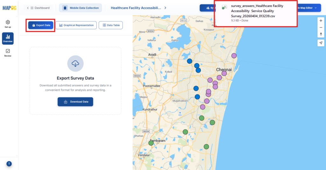
Task: Click the MAPOG logo
Action: pyautogui.click(x=9, y=8)
